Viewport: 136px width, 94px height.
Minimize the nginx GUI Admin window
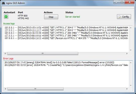click(x=116, y=2)
